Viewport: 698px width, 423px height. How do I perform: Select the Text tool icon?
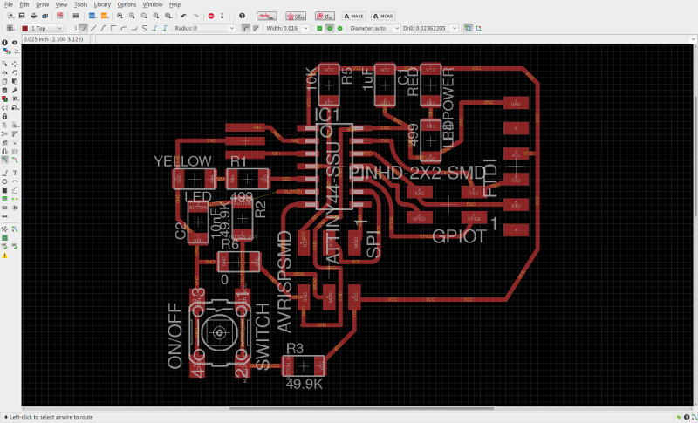(x=15, y=173)
